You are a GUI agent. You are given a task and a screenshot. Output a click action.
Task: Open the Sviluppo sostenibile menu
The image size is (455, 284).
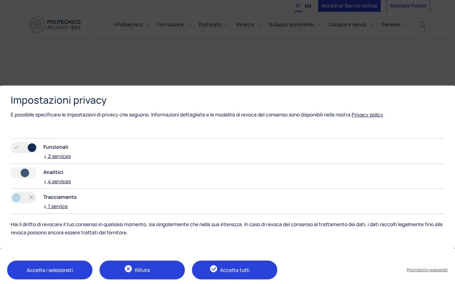click(295, 25)
